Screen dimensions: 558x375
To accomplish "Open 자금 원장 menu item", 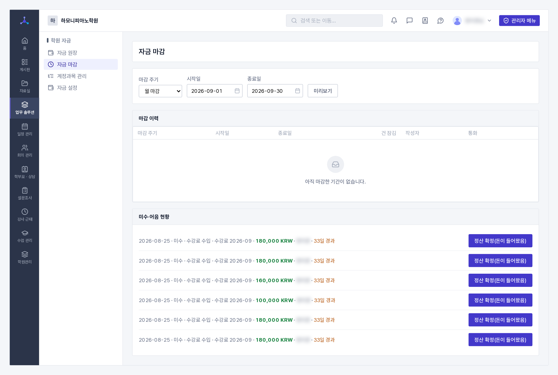I will click(81, 53).
